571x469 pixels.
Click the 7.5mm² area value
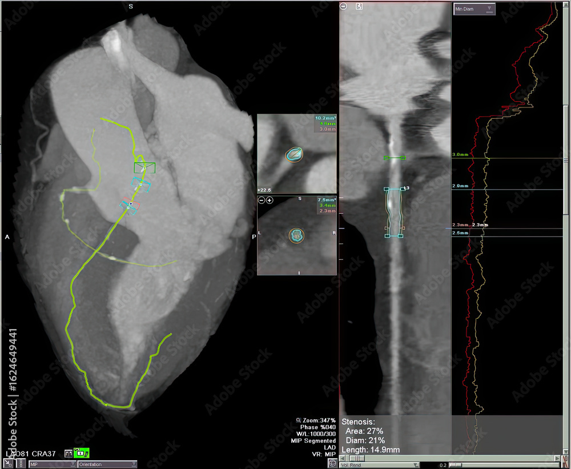(x=327, y=200)
